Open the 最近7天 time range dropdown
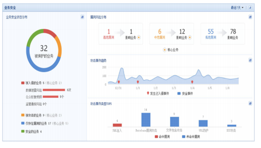 (x=237, y=8)
